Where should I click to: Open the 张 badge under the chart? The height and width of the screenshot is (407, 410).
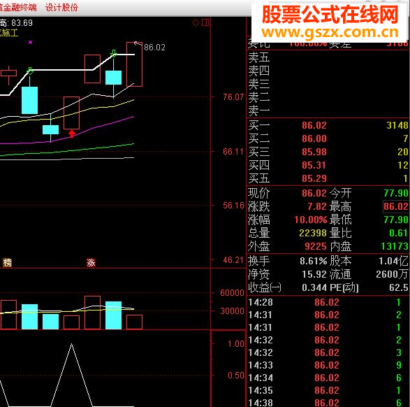[x=91, y=262]
